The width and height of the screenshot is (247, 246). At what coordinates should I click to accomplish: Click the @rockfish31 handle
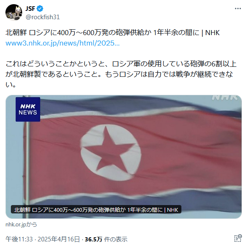43,17
